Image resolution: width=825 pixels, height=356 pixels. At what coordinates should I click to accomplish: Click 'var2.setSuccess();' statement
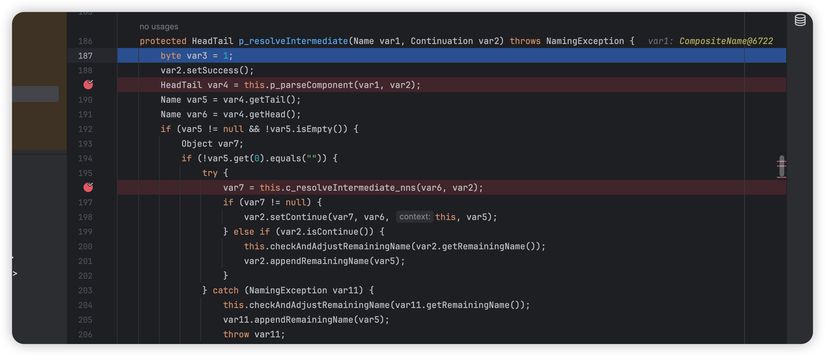coord(207,70)
